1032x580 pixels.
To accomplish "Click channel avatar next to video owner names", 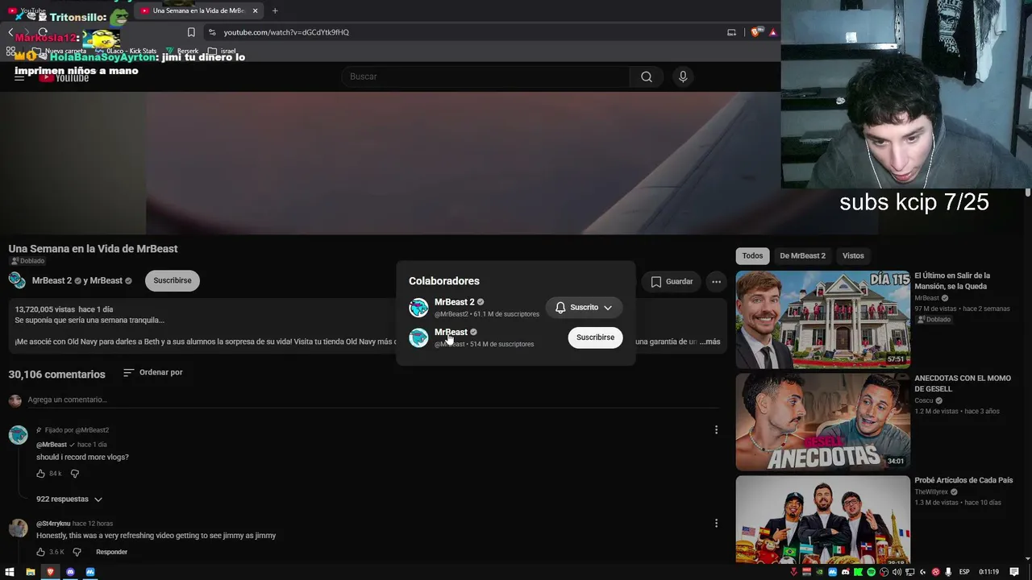I will [17, 280].
